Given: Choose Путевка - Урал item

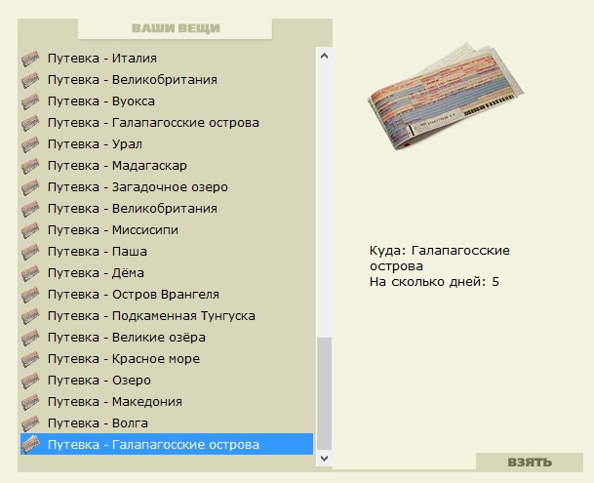Looking at the screenshot, I should pyautogui.click(x=167, y=144).
